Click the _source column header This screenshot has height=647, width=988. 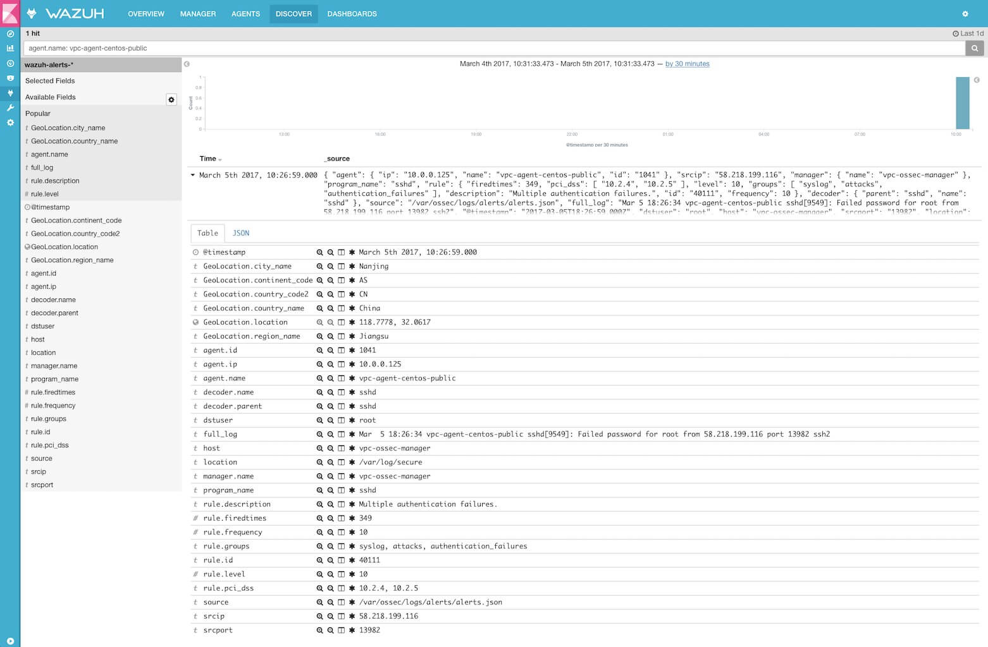click(337, 159)
